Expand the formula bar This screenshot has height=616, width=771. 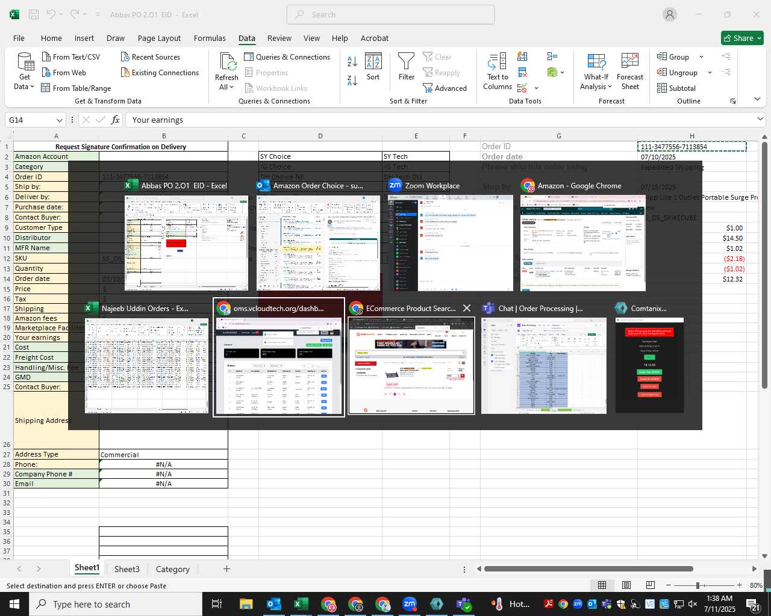(760, 119)
